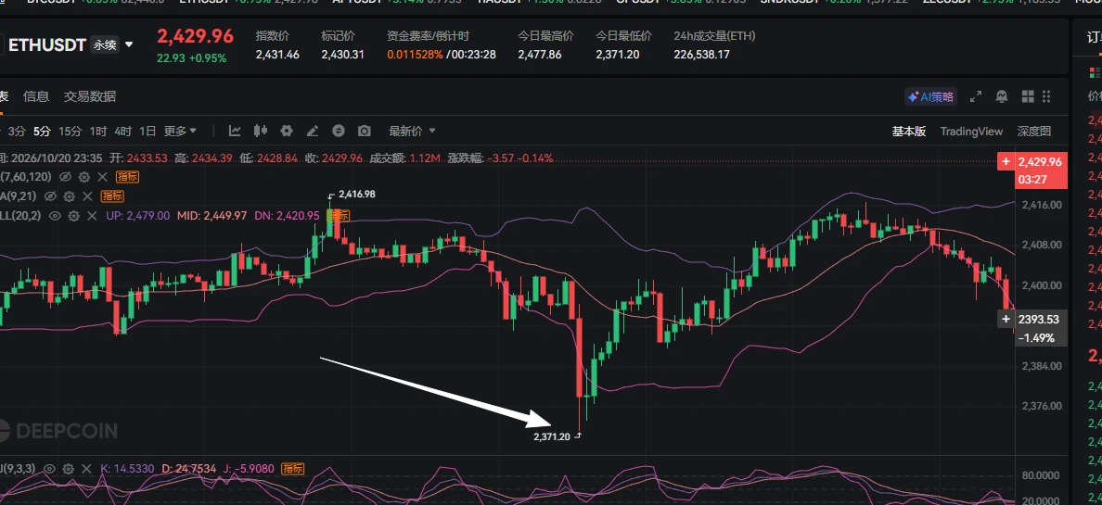The width and height of the screenshot is (1102, 505).
Task: Open settings for KDJ (9,3,3) indicator
Action: click(68, 469)
